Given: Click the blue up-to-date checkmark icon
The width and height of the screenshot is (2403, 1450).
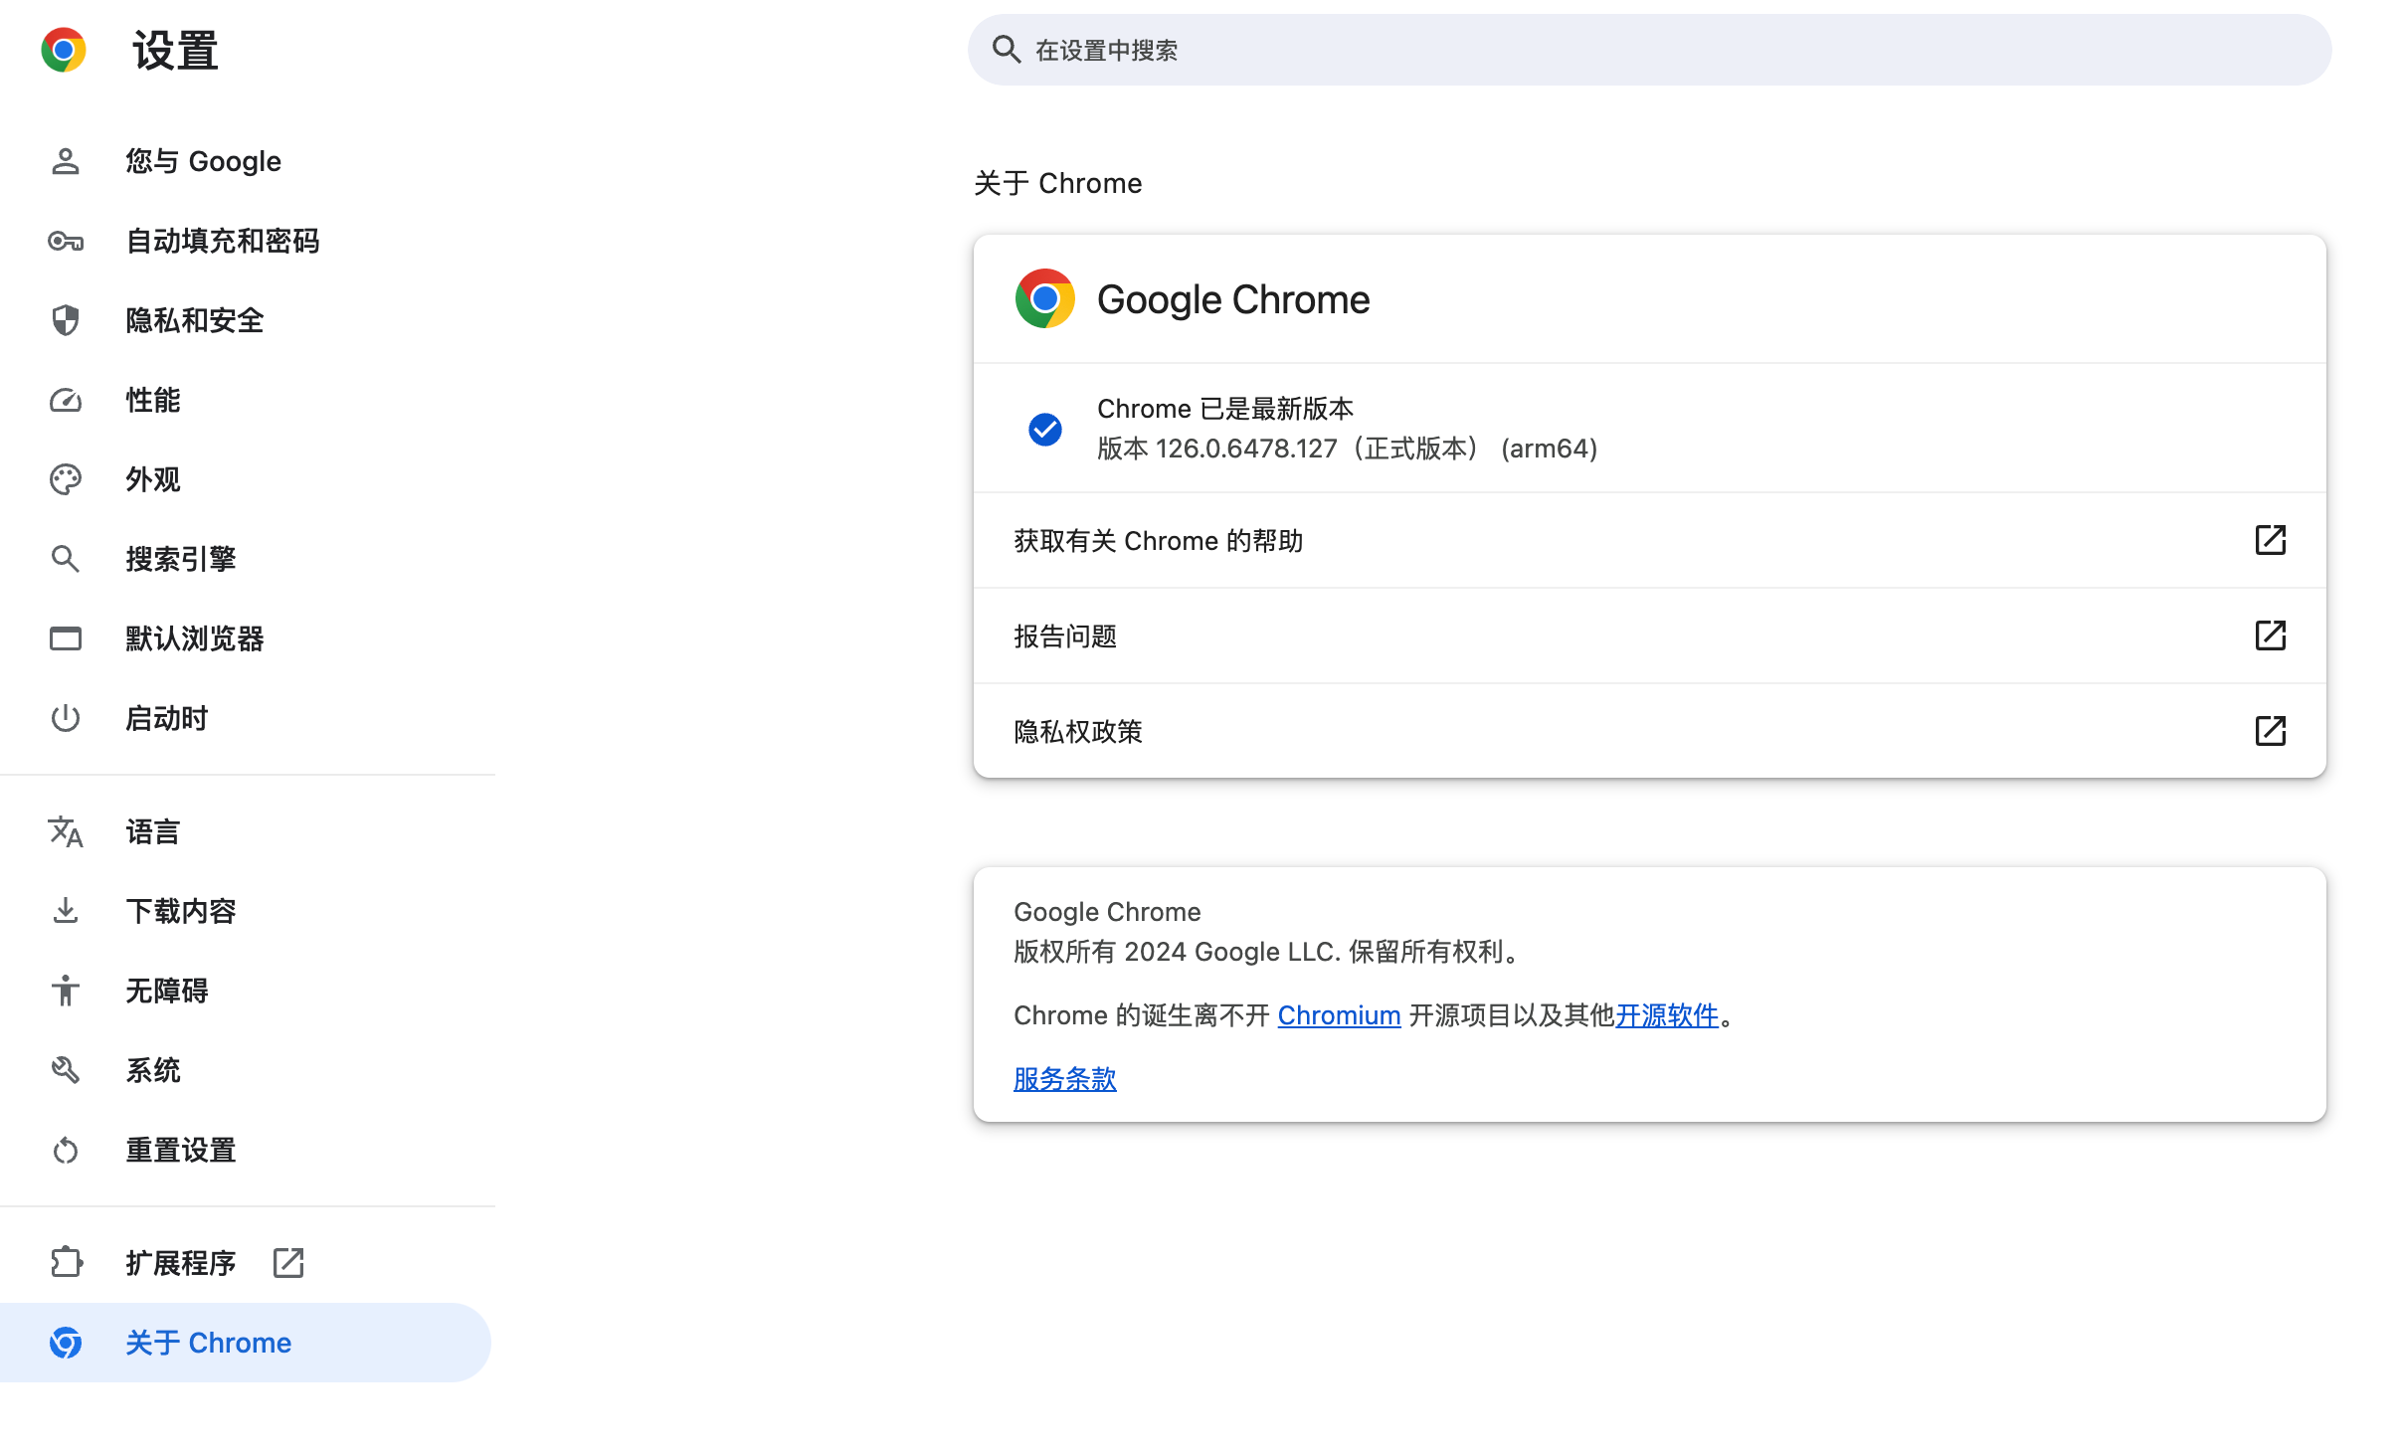Looking at the screenshot, I should pos(1044,429).
